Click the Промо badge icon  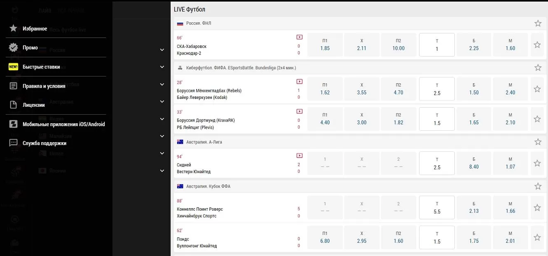point(13,47)
